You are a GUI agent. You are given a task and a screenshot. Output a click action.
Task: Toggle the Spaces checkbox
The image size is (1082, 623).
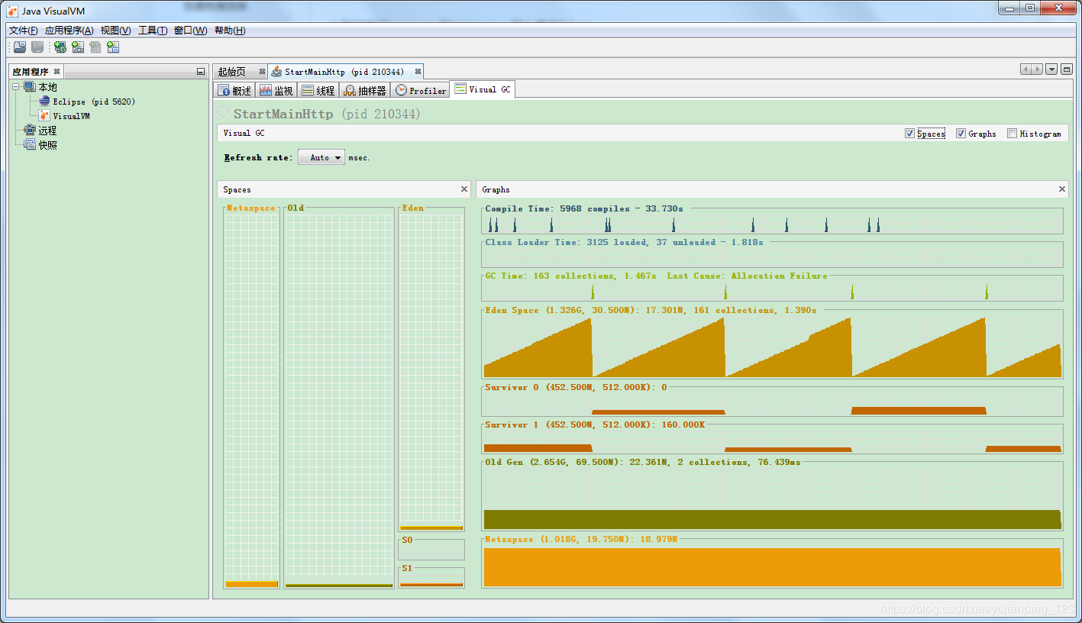[909, 134]
